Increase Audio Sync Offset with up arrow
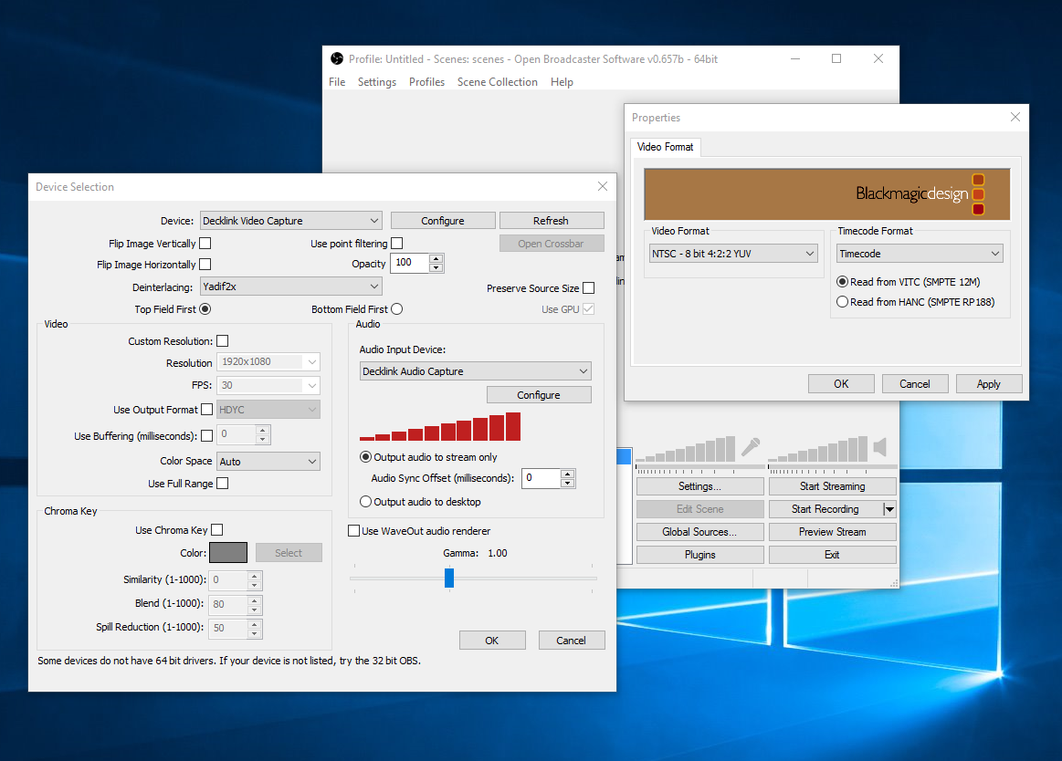Viewport: 1062px width, 761px height. point(568,474)
